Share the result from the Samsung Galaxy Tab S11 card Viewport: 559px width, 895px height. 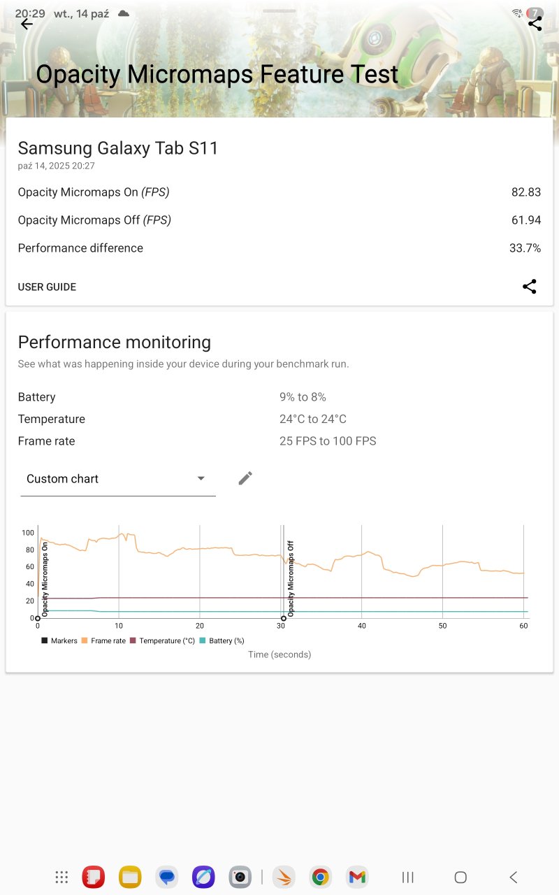pyautogui.click(x=530, y=287)
